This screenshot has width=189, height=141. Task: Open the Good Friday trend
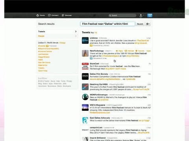[x=43, y=71]
